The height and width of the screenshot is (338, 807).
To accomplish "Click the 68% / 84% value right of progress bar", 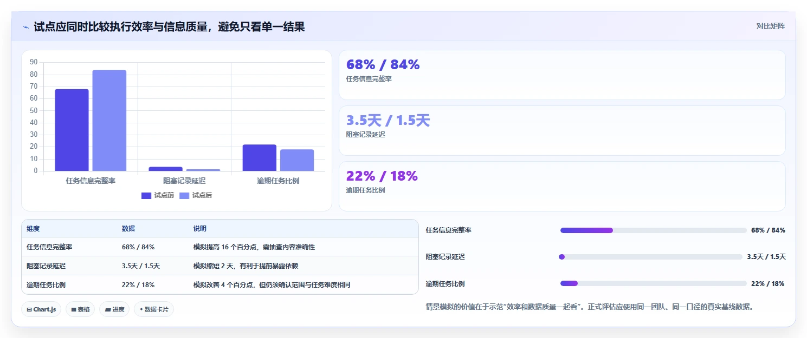I will click(768, 230).
